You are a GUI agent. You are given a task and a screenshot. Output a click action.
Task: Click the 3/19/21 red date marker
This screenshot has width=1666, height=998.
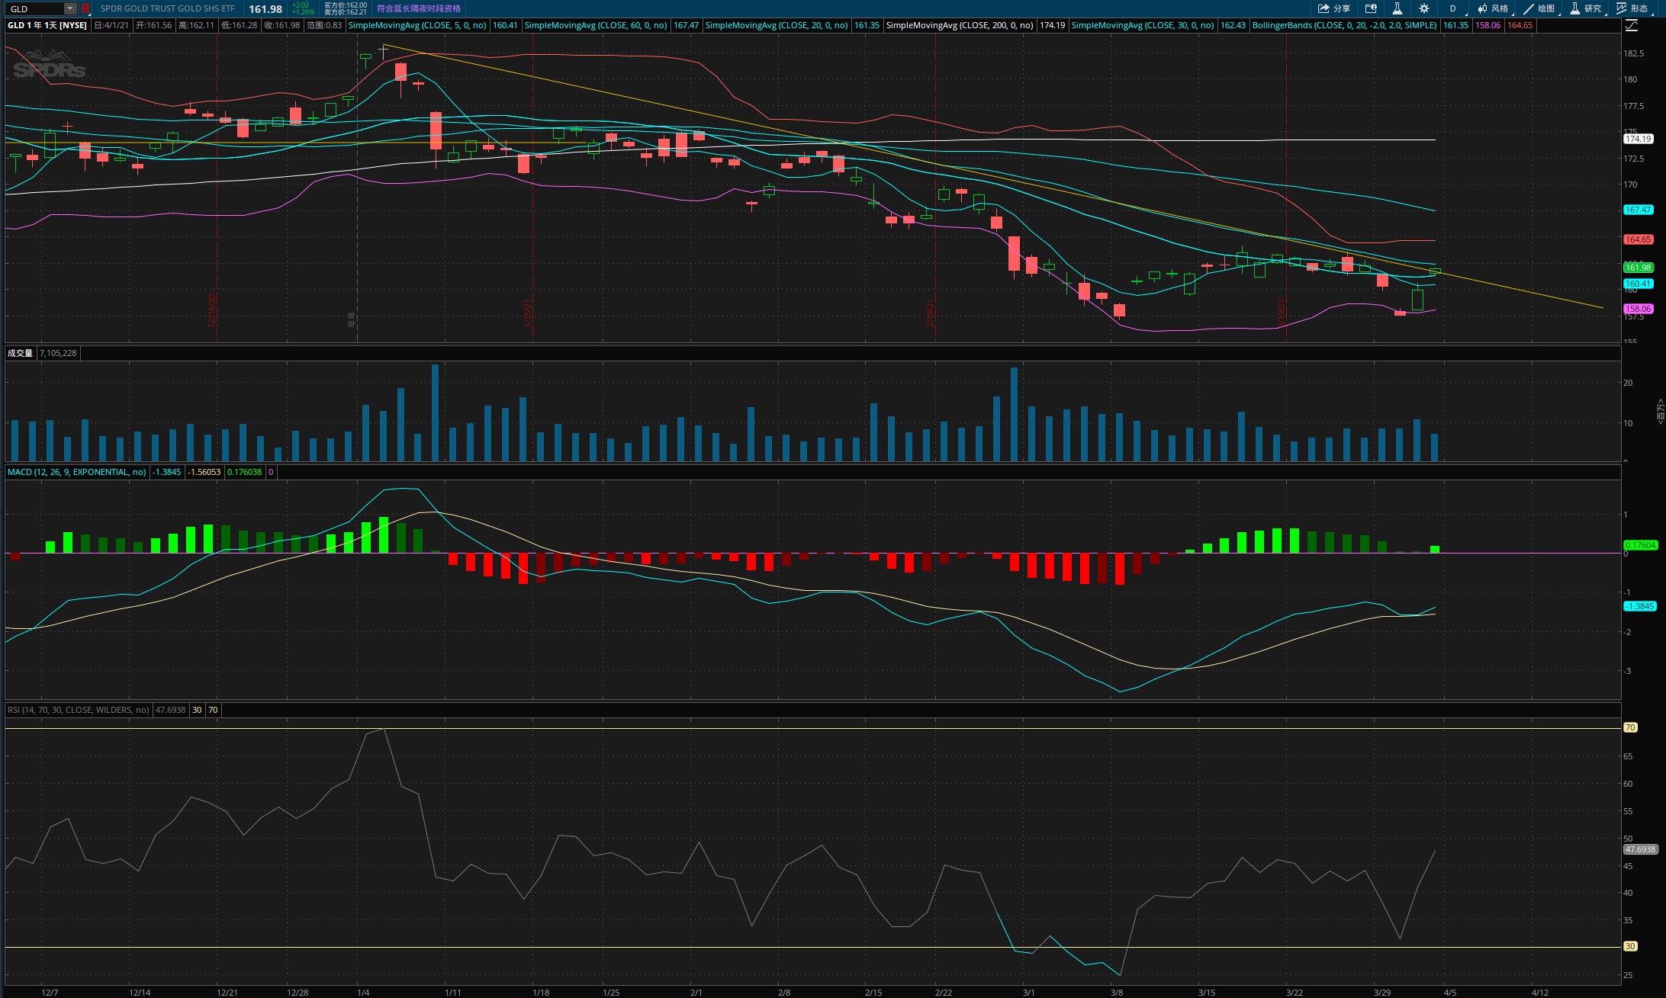pos(1282,313)
